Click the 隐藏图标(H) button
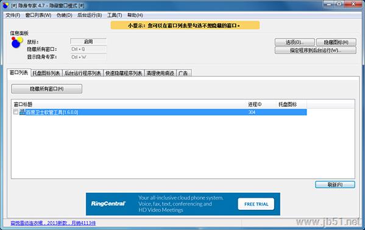Image resolution: width=365 pixels, height=230 pixels. point(336,42)
